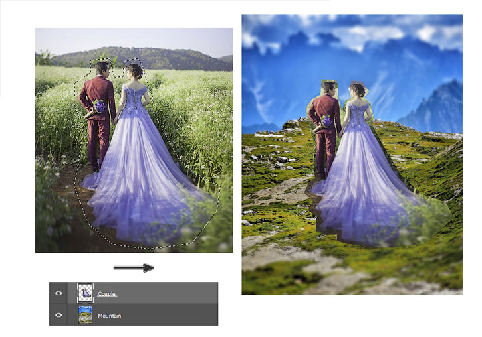Toggle visibility of the Mountain layer

tap(59, 315)
